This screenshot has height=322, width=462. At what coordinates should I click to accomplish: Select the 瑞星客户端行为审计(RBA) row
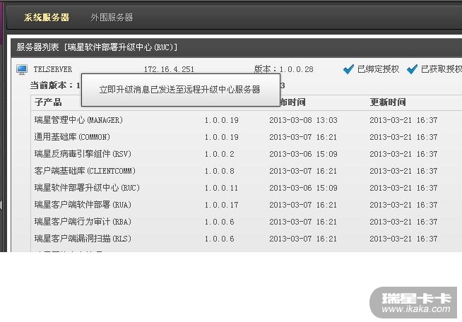point(247,222)
